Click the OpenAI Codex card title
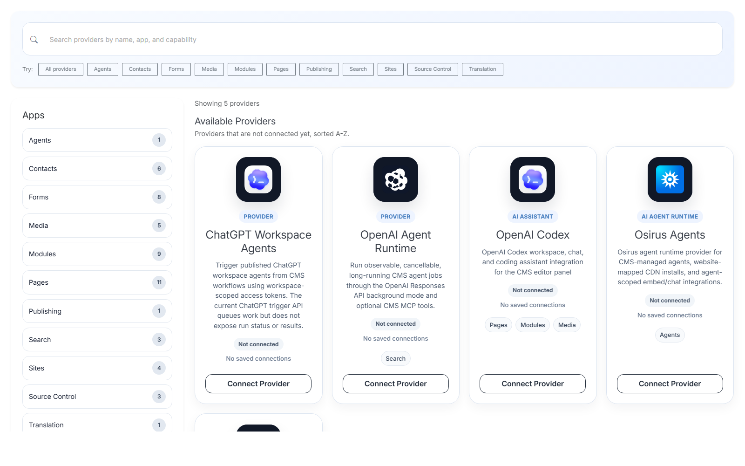The height and width of the screenshot is (466, 745). [x=533, y=235]
